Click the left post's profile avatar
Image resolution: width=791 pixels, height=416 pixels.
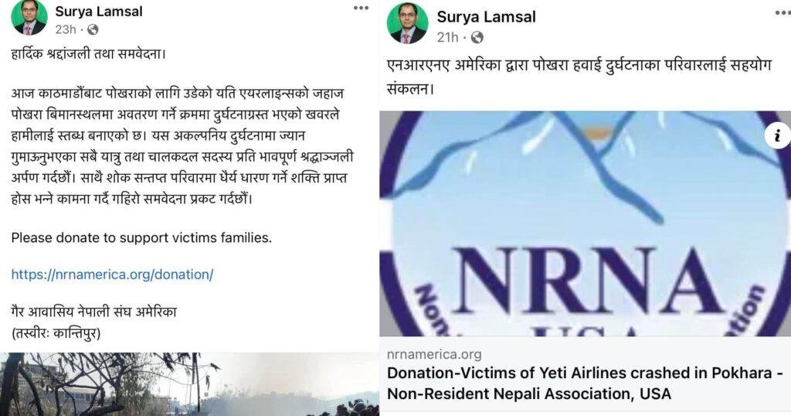click(29, 19)
